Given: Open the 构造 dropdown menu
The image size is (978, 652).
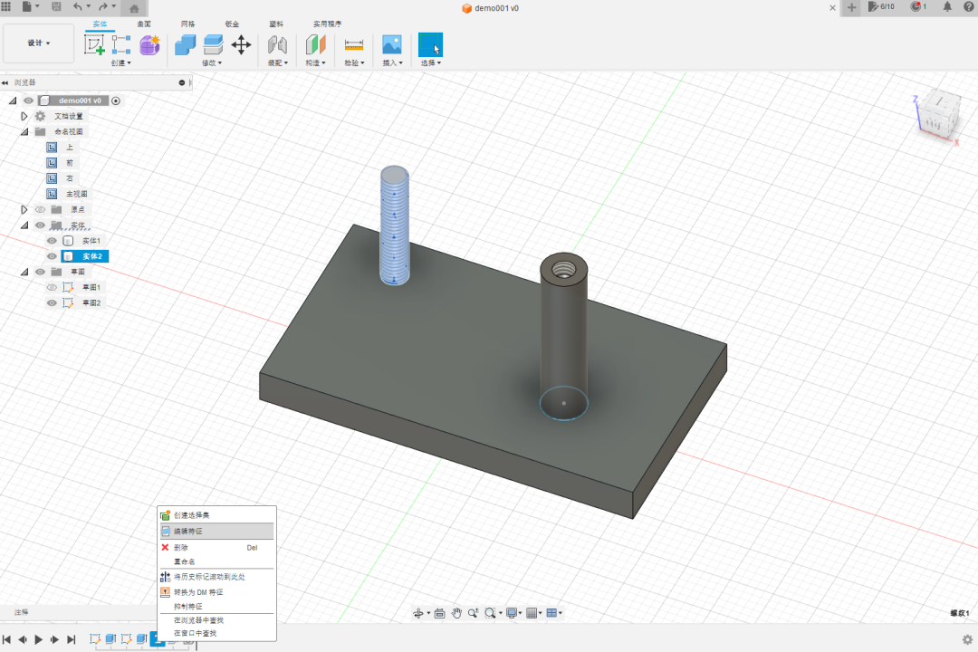Looking at the screenshot, I should tap(316, 63).
